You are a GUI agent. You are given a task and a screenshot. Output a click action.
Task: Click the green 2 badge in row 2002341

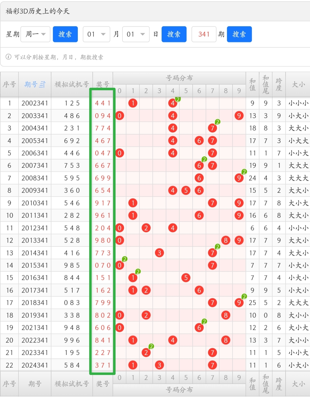point(178,99)
